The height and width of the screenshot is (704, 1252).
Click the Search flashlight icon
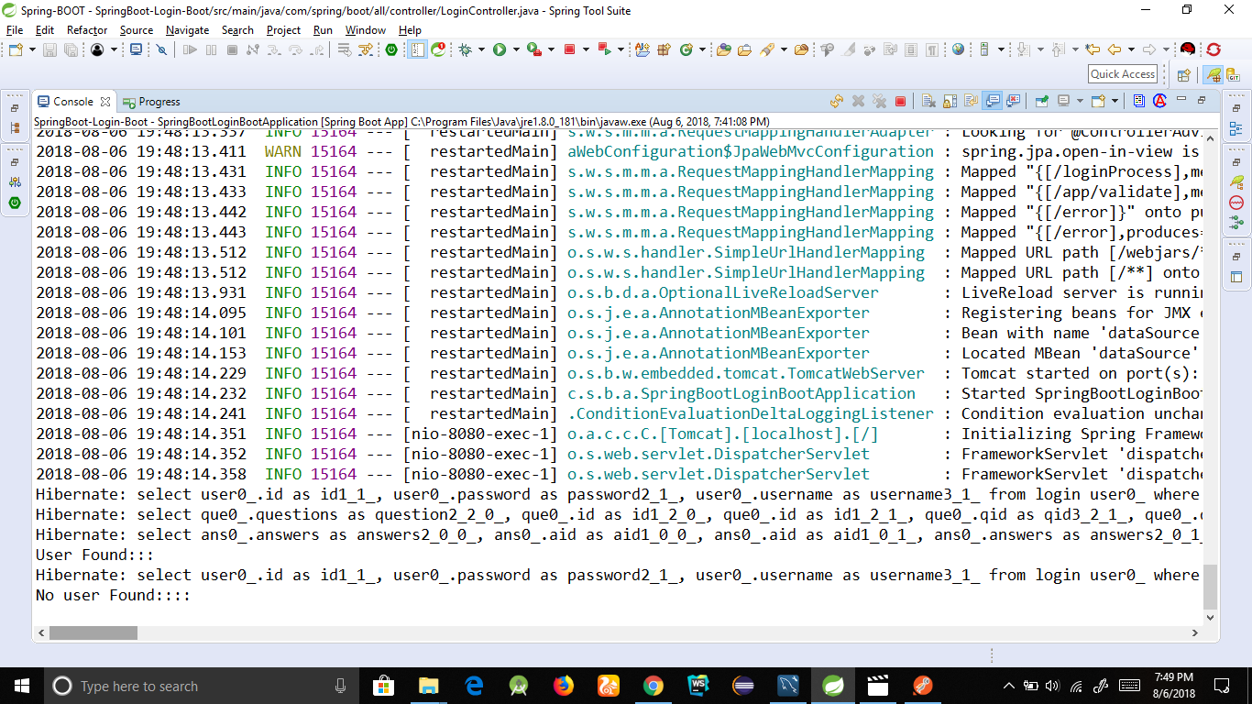tap(767, 49)
